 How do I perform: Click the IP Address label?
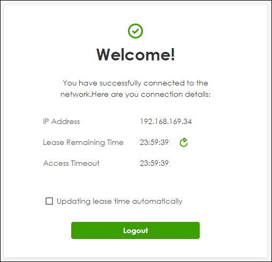pyautogui.click(x=62, y=121)
